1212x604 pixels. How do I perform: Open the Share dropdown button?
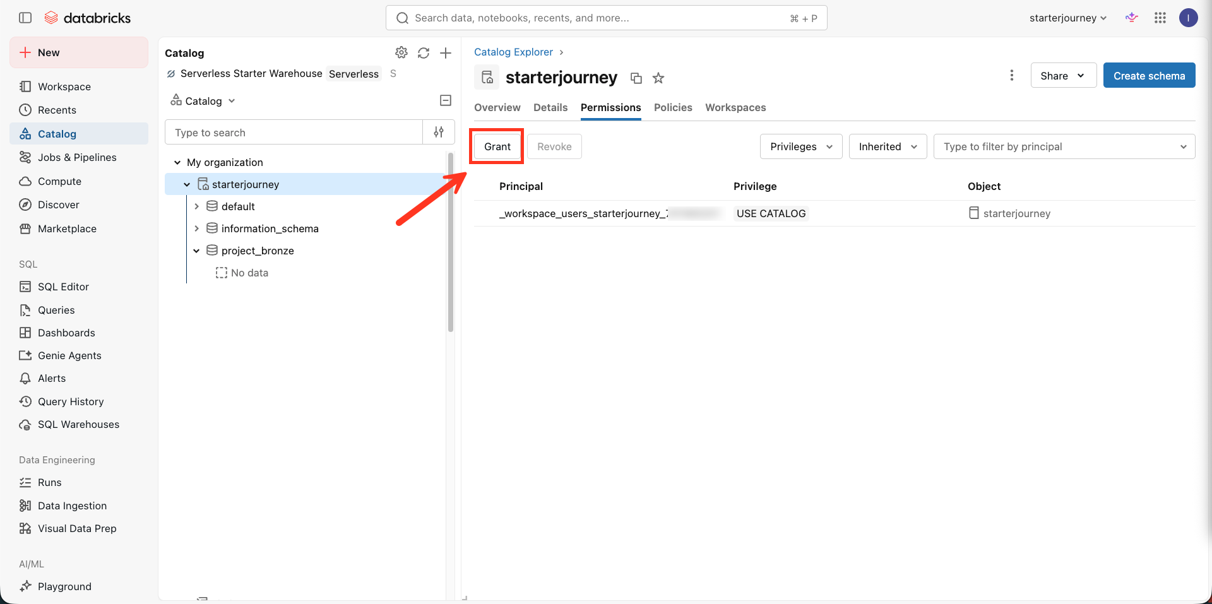coord(1063,76)
